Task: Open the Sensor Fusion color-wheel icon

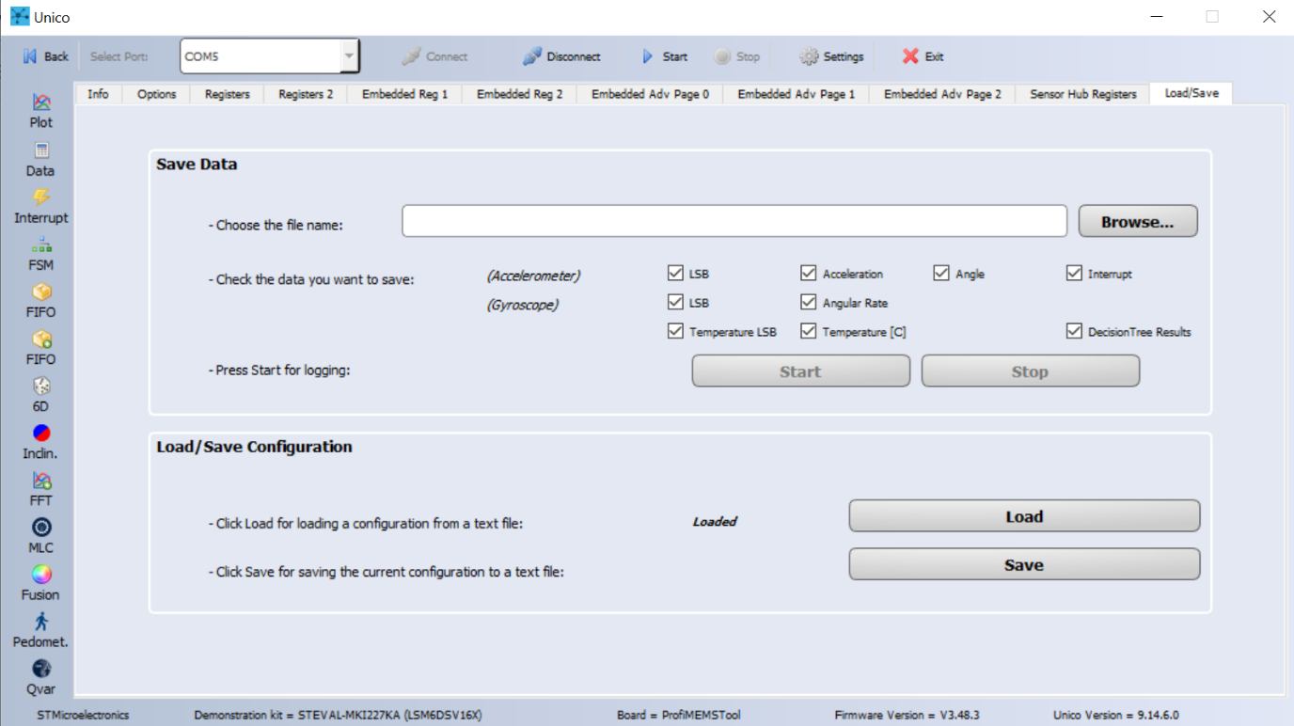Action: pos(39,576)
